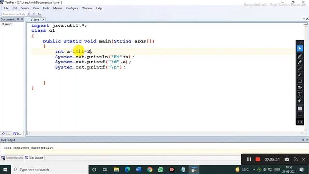The height and width of the screenshot is (174, 309).
Task: Click the taskbar 'Type here to search' box
Action: click(50, 170)
